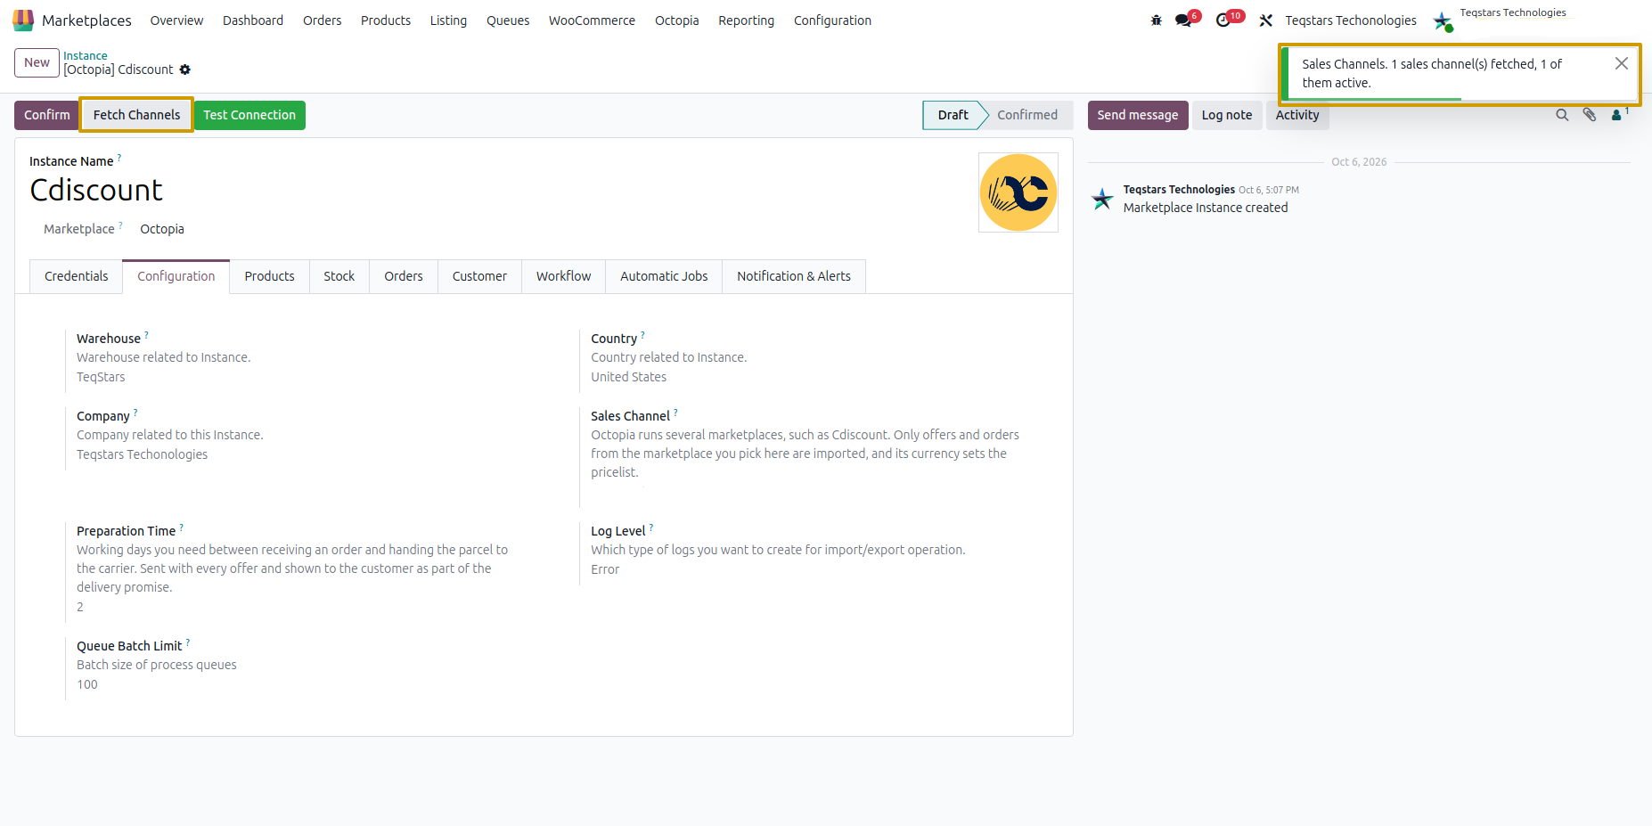The image size is (1652, 826).
Task: Open the Products top menu
Action: (x=386, y=20)
